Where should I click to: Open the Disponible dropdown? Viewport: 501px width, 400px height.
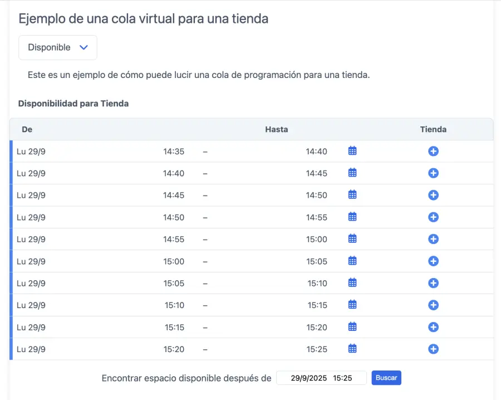[x=58, y=47]
